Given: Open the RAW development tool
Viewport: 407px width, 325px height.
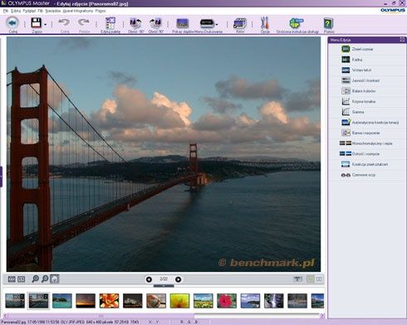Looking at the screenshot, I should [x=240, y=23].
